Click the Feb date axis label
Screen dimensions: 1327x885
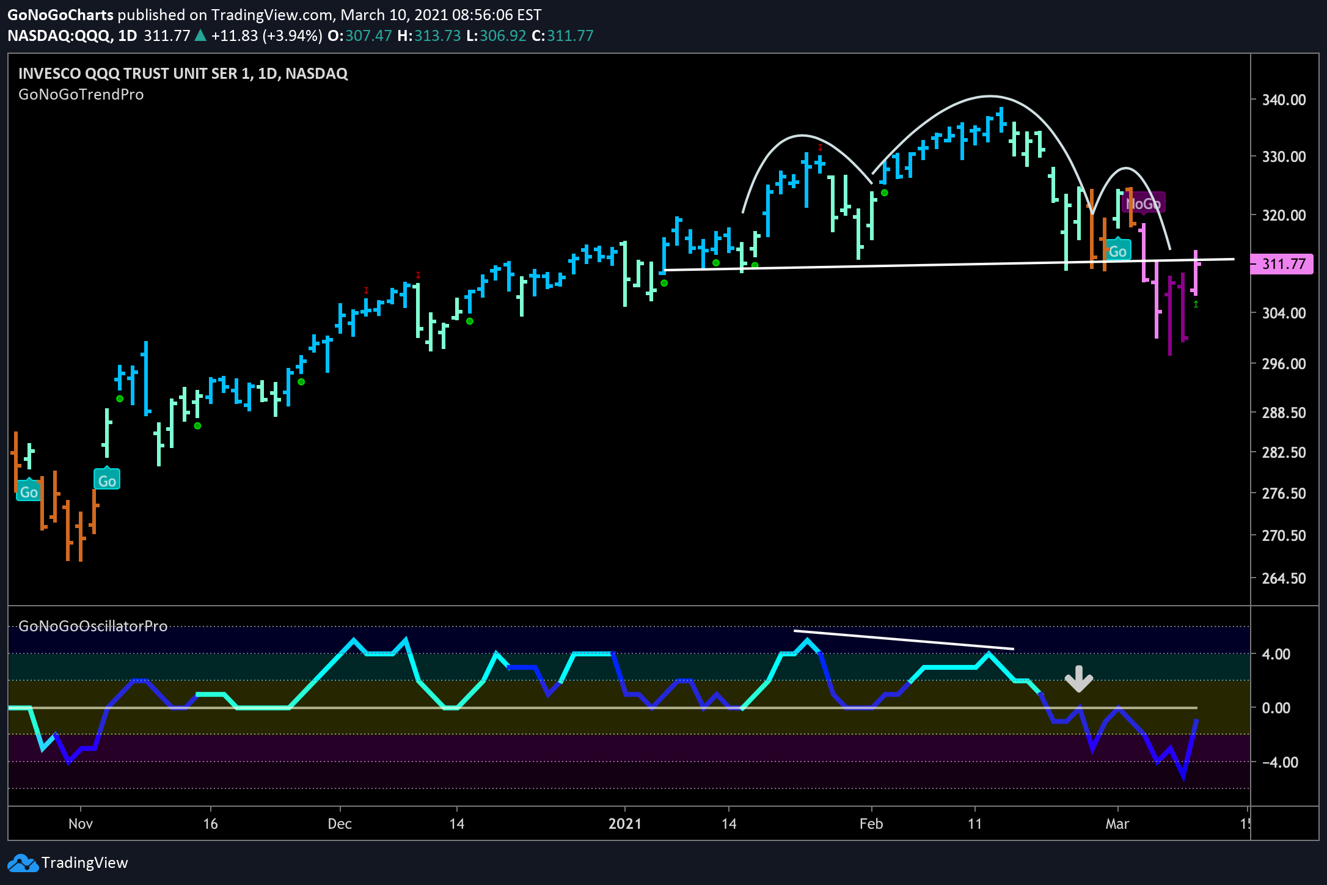click(x=871, y=824)
